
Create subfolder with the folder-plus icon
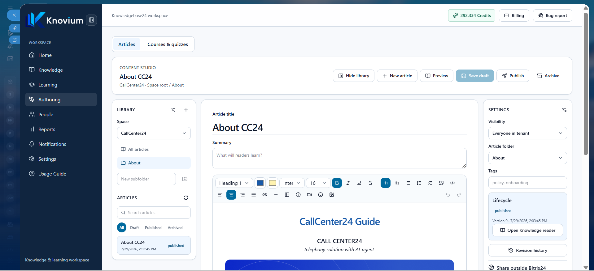click(185, 179)
